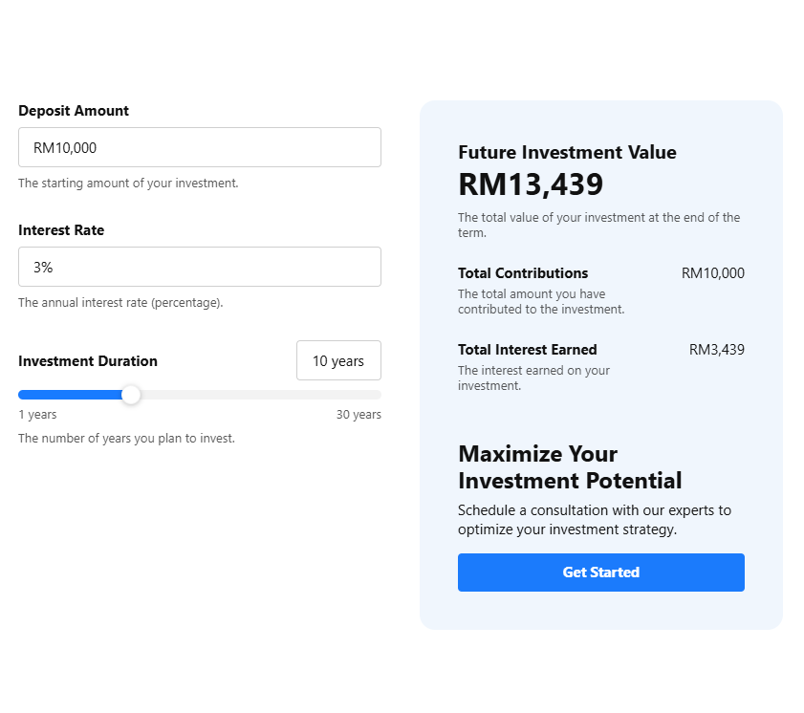The image size is (804, 713).
Task: Click the Deposit Amount input field
Action: pos(199,147)
